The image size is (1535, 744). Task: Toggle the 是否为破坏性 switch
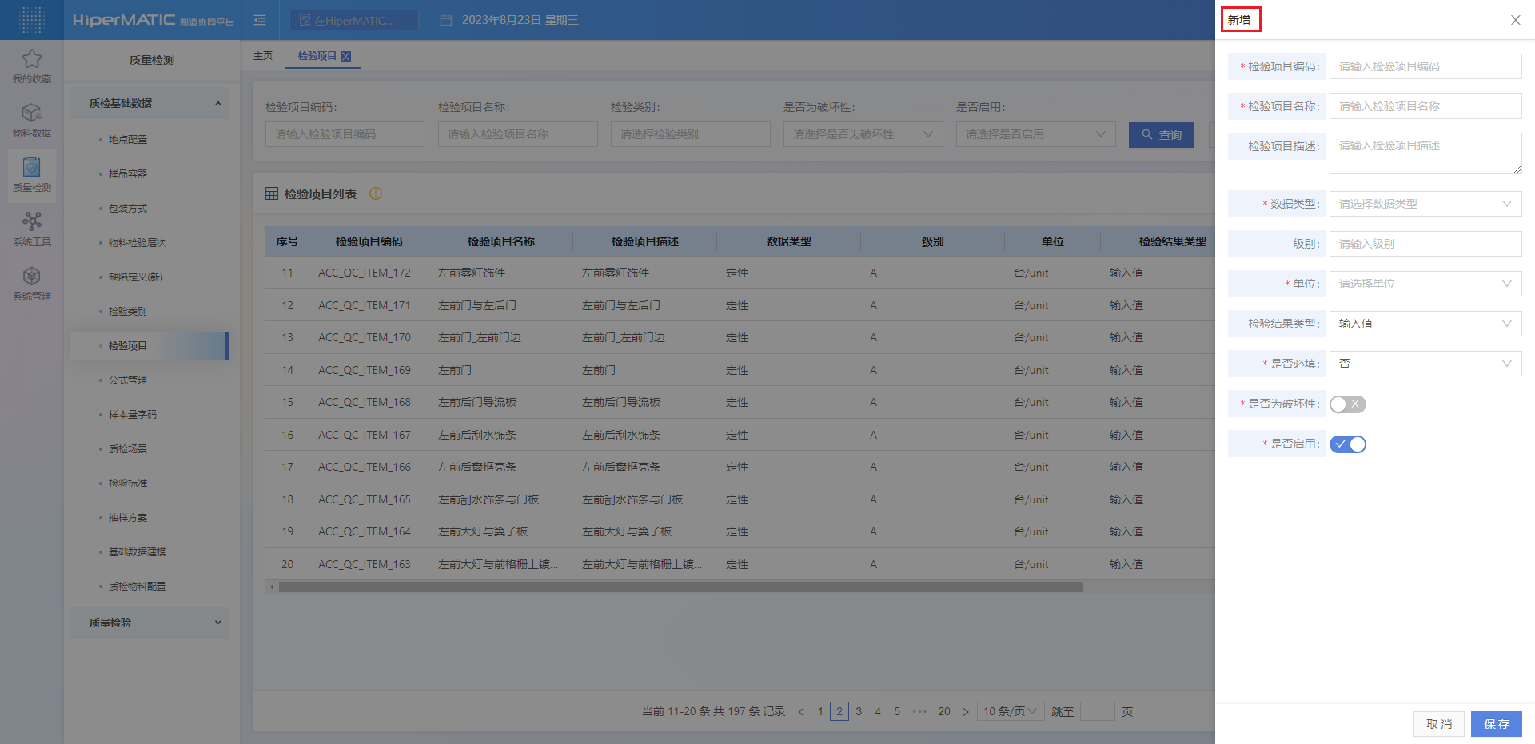(1347, 404)
